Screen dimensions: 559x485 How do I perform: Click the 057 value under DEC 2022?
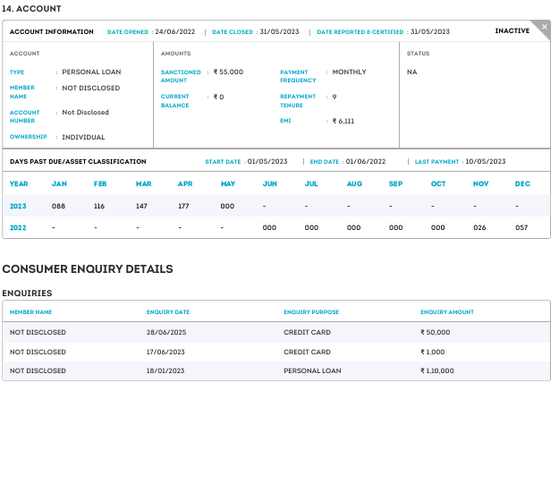tap(521, 227)
